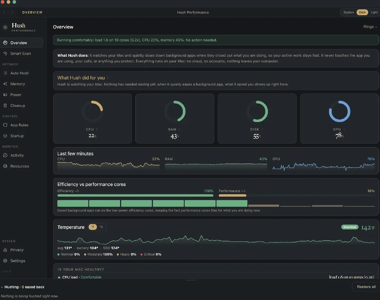Click 'Nothing is being hushed right now' text
The image size is (380, 300).
(x=30, y=296)
